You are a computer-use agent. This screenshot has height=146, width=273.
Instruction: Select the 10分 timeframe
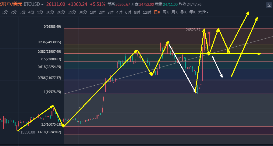point(50,12)
